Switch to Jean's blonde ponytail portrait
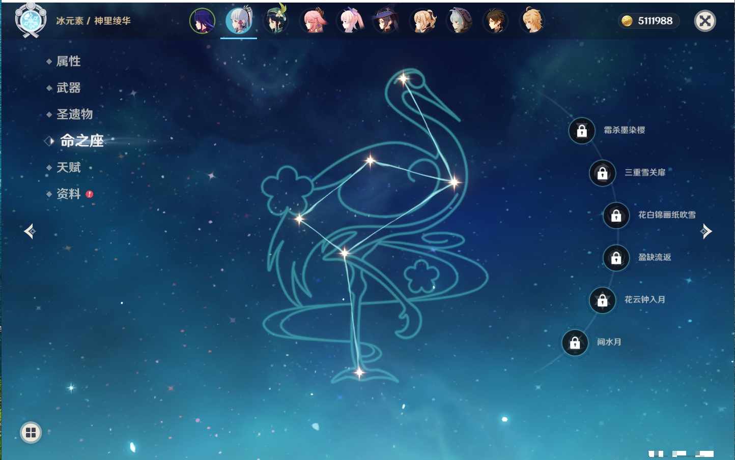The width and height of the screenshot is (735, 460). [x=423, y=21]
